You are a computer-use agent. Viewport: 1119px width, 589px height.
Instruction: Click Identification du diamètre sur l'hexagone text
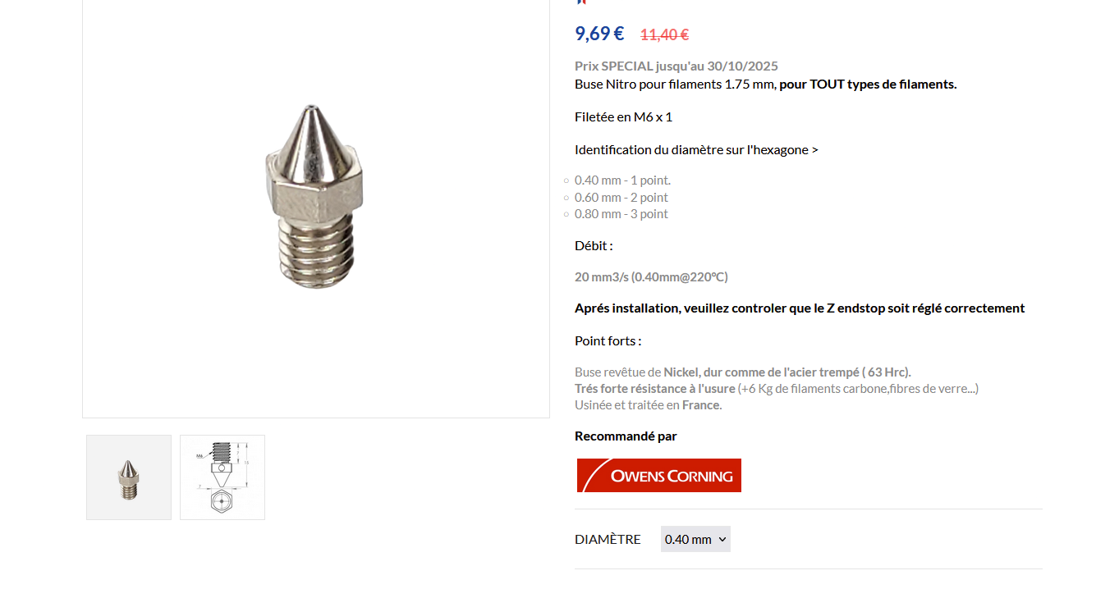696,150
